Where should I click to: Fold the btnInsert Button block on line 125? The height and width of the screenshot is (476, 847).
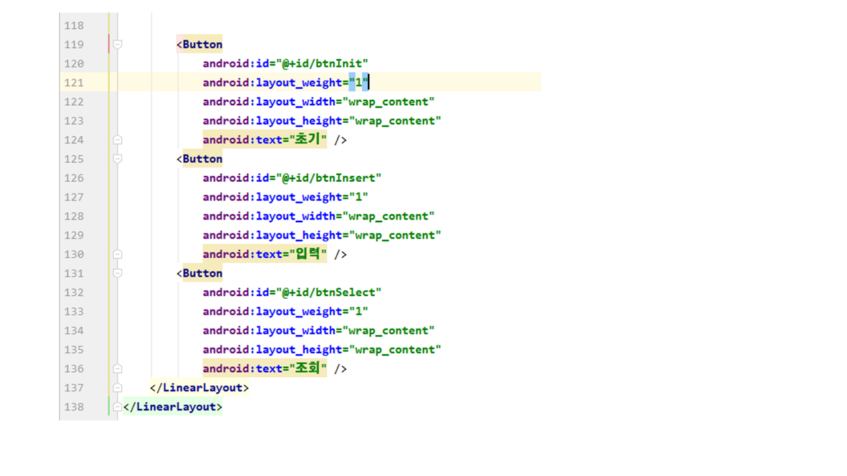(117, 159)
